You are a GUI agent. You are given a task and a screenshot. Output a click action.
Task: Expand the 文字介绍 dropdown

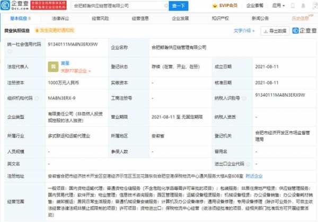244,31
